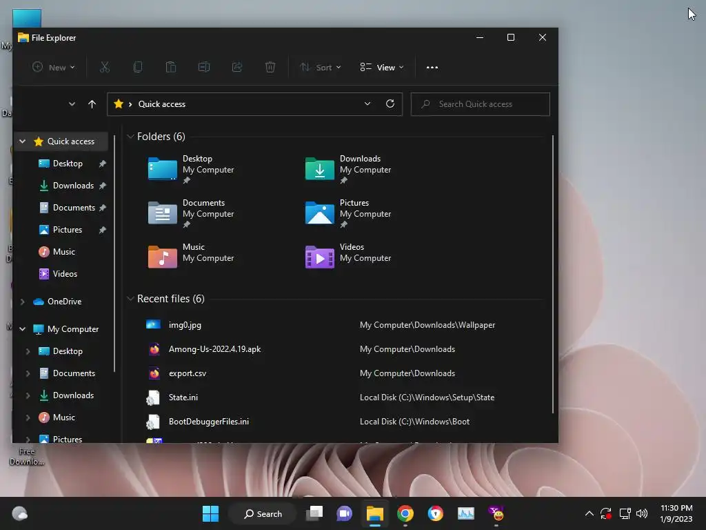The image size is (706, 530).
Task: Open the Pictures folder tile
Action: pyautogui.click(x=348, y=213)
